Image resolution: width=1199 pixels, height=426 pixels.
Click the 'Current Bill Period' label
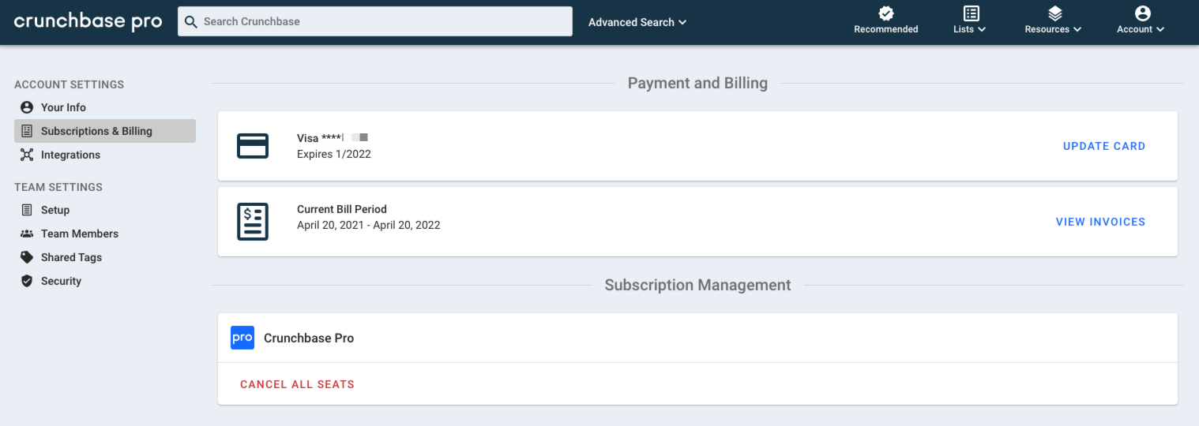(342, 209)
